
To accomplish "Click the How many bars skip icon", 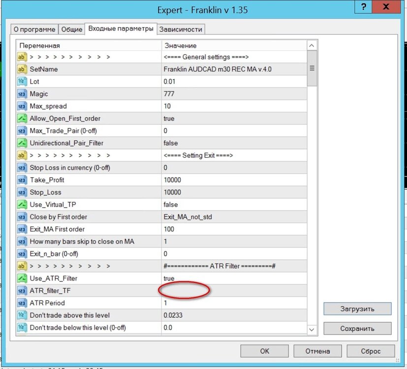I will 22,242.
